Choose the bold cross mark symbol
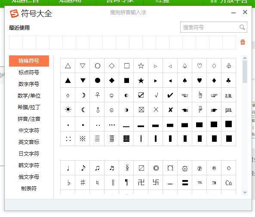Screen dimensions: 255x217 170,110
